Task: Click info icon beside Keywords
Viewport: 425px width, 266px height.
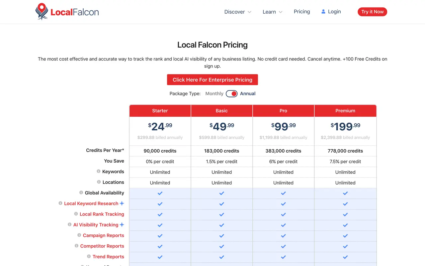Action: [x=99, y=171]
